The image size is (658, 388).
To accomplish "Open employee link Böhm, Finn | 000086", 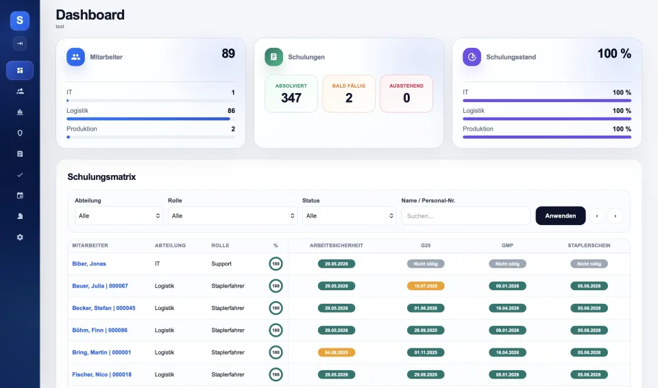I will 99,331.
